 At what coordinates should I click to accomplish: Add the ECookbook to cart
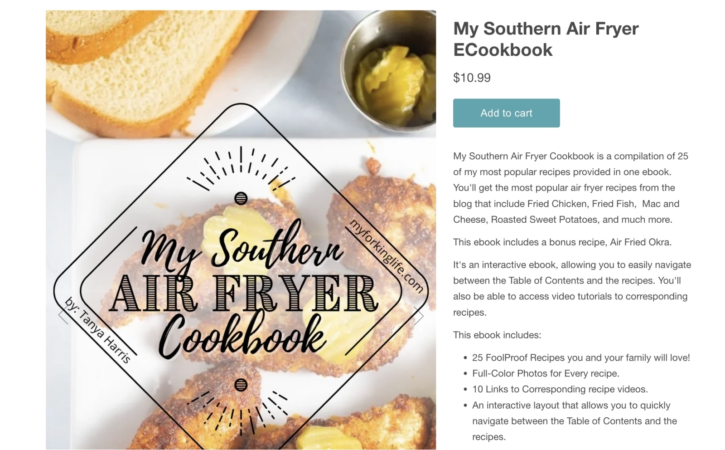tap(506, 113)
